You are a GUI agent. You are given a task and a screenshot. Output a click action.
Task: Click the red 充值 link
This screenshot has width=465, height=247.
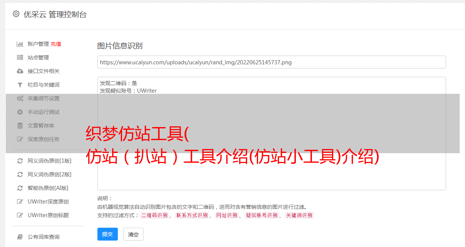pos(56,44)
